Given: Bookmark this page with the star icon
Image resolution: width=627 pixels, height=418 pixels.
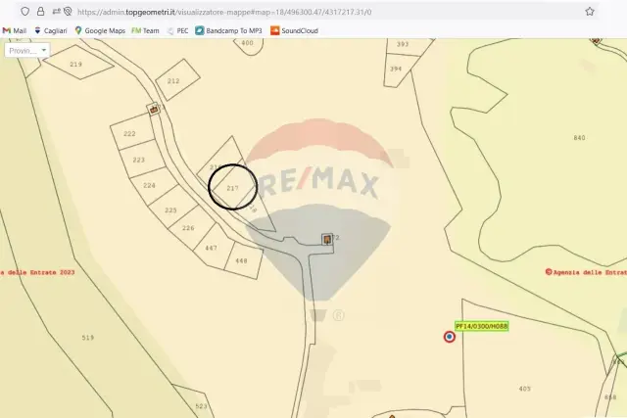Looking at the screenshot, I should coord(590,11).
